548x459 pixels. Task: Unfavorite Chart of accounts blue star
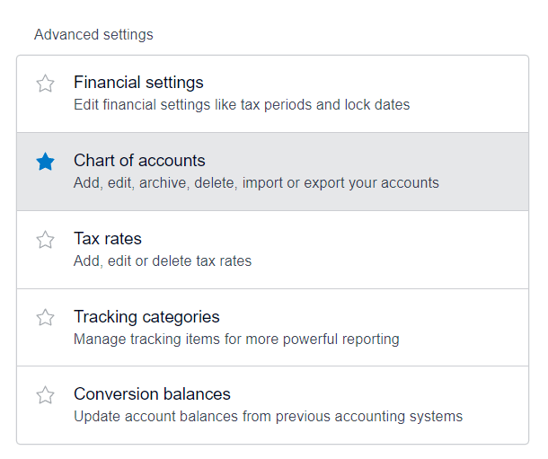46,162
